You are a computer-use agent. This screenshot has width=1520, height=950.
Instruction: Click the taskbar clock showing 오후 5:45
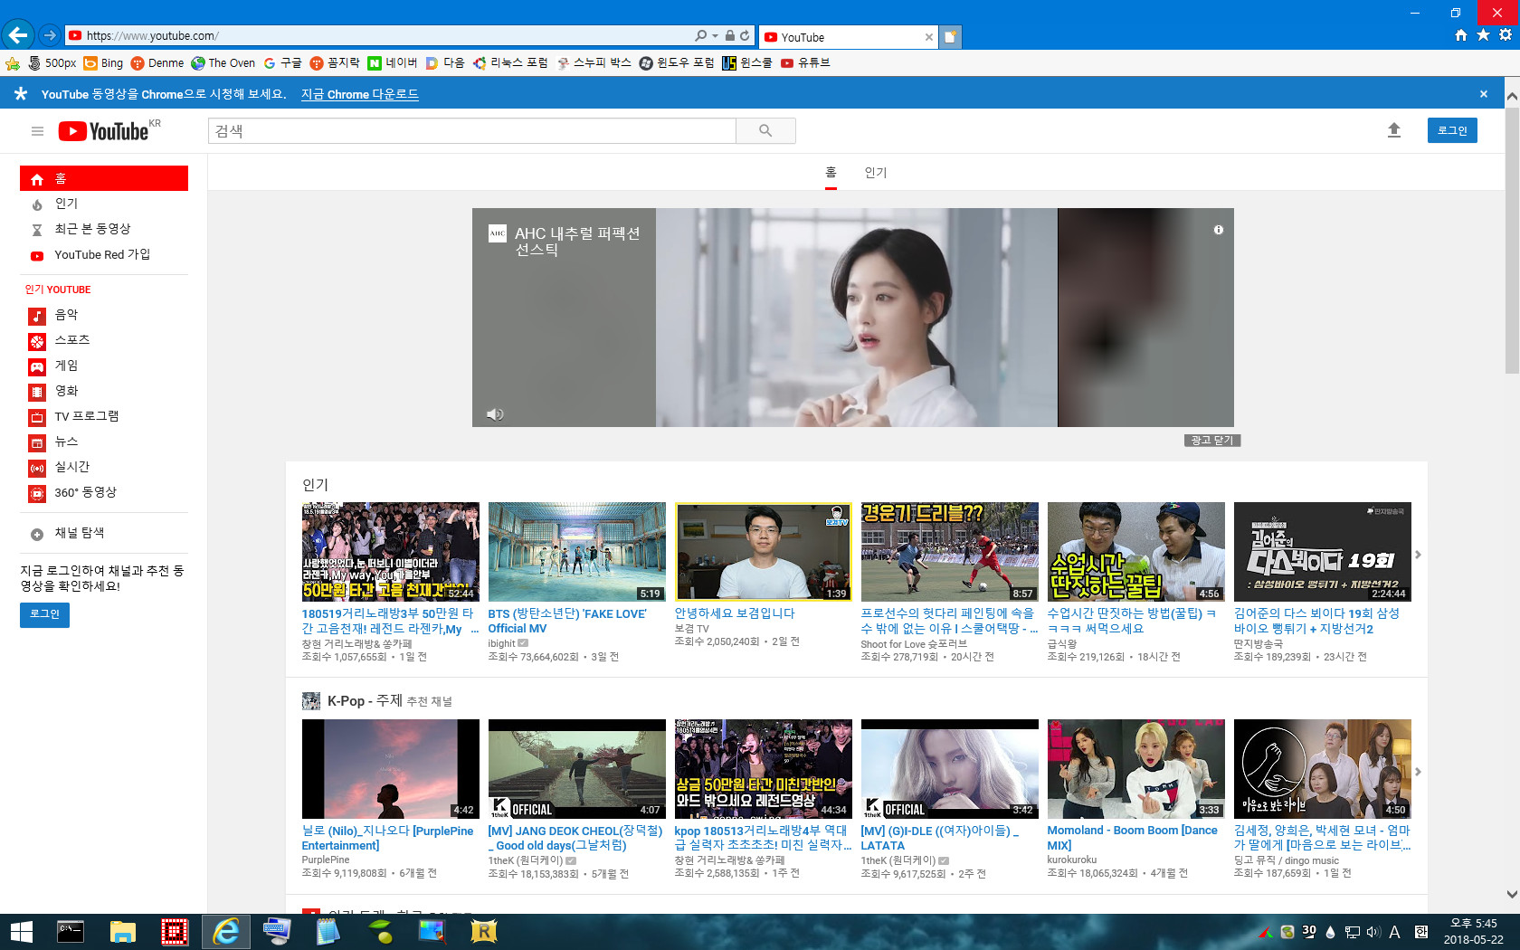(x=1473, y=932)
